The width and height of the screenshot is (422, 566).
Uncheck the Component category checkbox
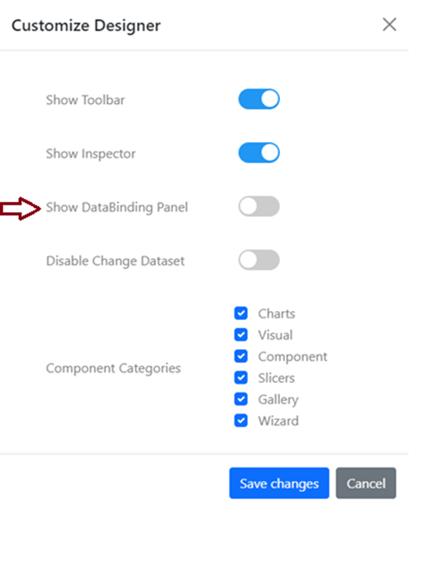[240, 356]
